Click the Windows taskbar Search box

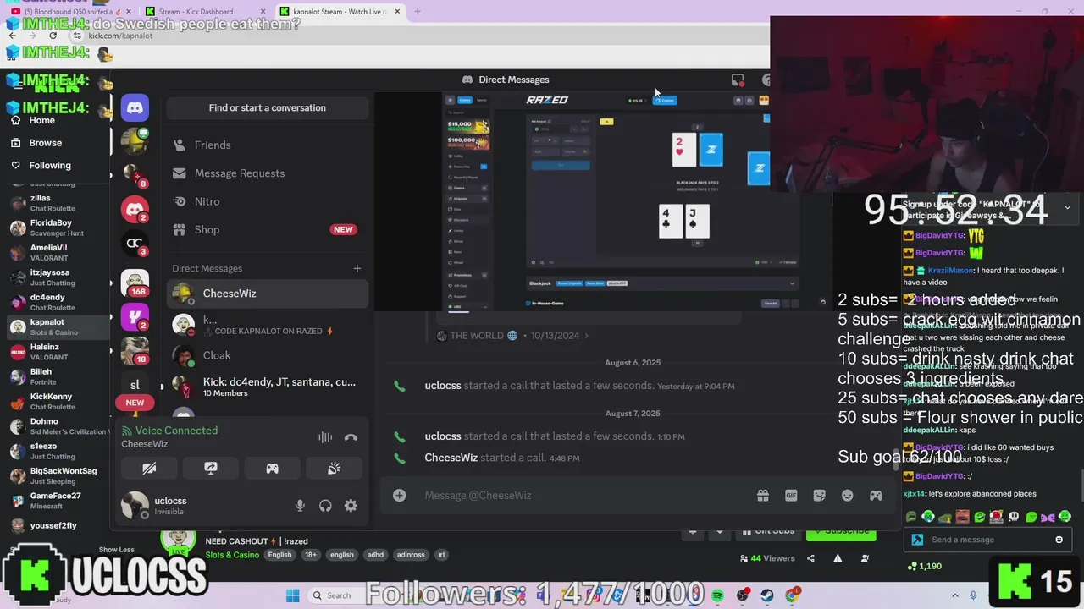[337, 595]
